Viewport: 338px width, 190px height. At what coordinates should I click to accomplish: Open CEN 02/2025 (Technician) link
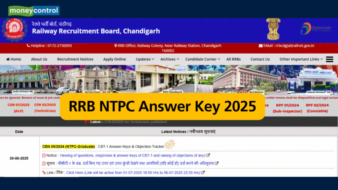tap(45, 108)
